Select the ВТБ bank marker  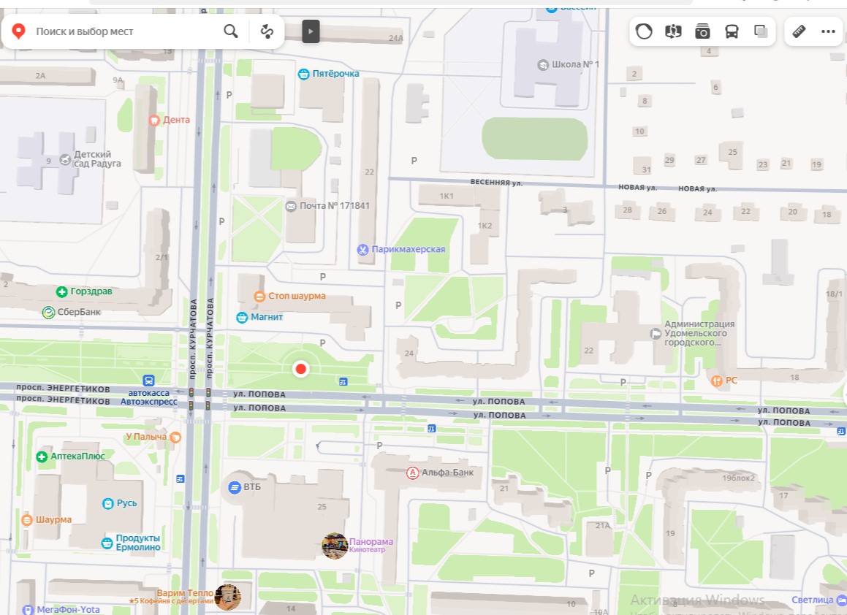tap(235, 487)
